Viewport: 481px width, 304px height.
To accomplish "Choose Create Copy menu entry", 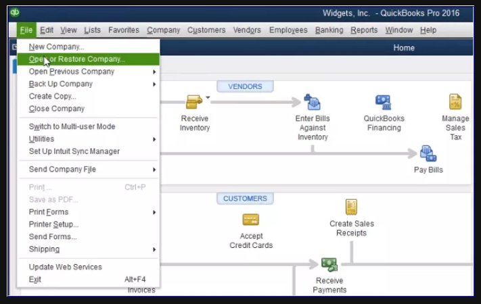I will click(89, 96).
